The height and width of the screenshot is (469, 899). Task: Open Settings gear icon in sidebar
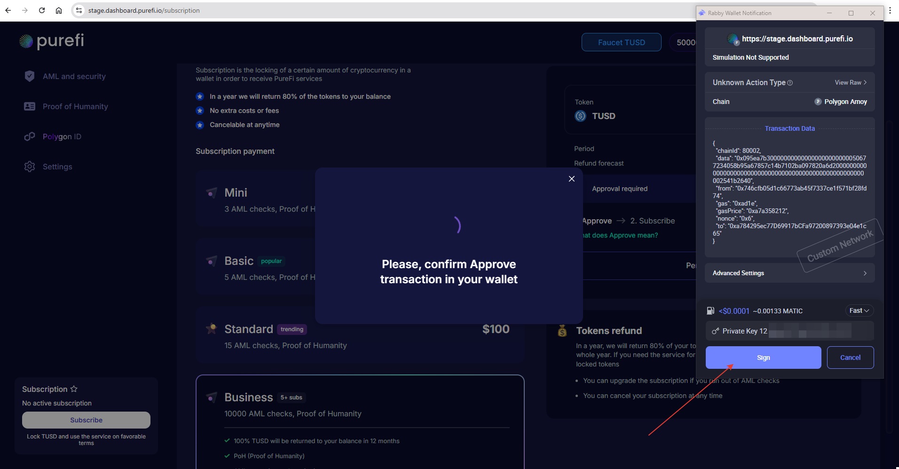click(30, 167)
